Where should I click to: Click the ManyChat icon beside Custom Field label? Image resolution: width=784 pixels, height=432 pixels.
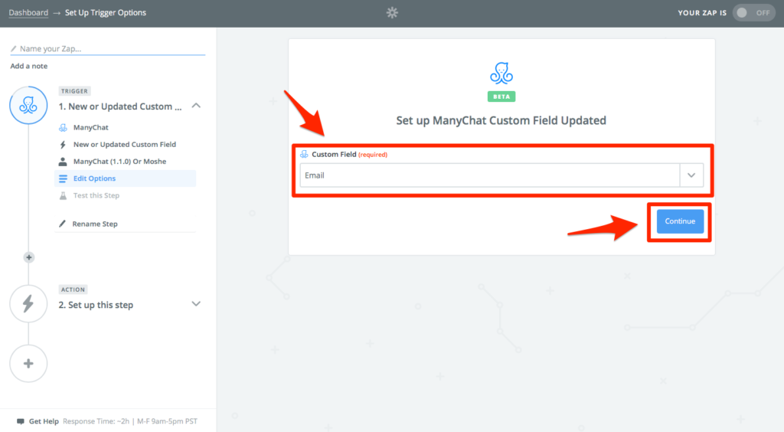point(304,154)
